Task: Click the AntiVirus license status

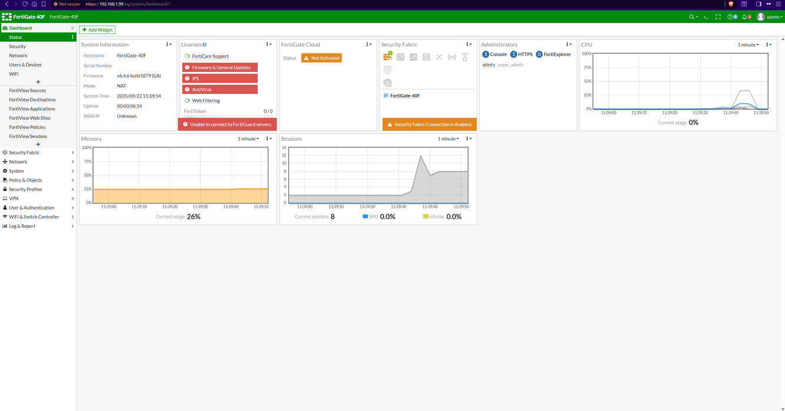Action: 220,89
